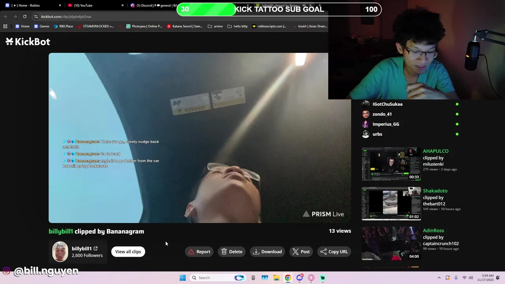Click the browser forward arrow

15,17
